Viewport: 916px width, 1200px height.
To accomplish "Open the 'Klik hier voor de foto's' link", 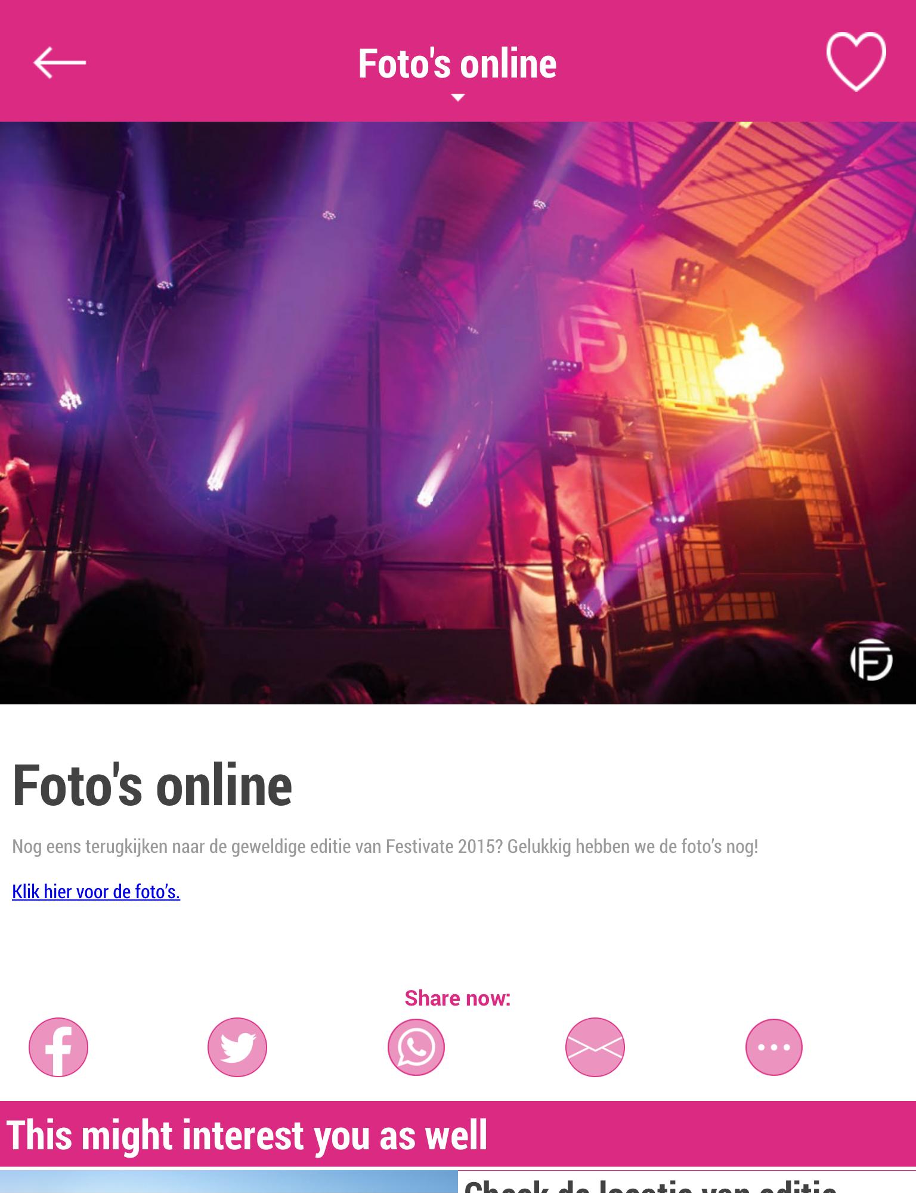I will 96,892.
